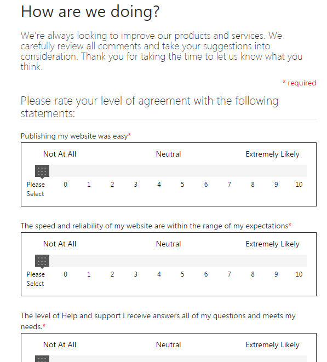Rate publishing ease as 9
The height and width of the screenshot is (362, 327).
(276, 184)
